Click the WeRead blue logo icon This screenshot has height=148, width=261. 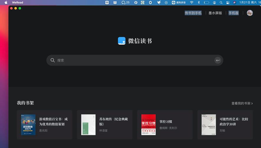tap(122, 41)
